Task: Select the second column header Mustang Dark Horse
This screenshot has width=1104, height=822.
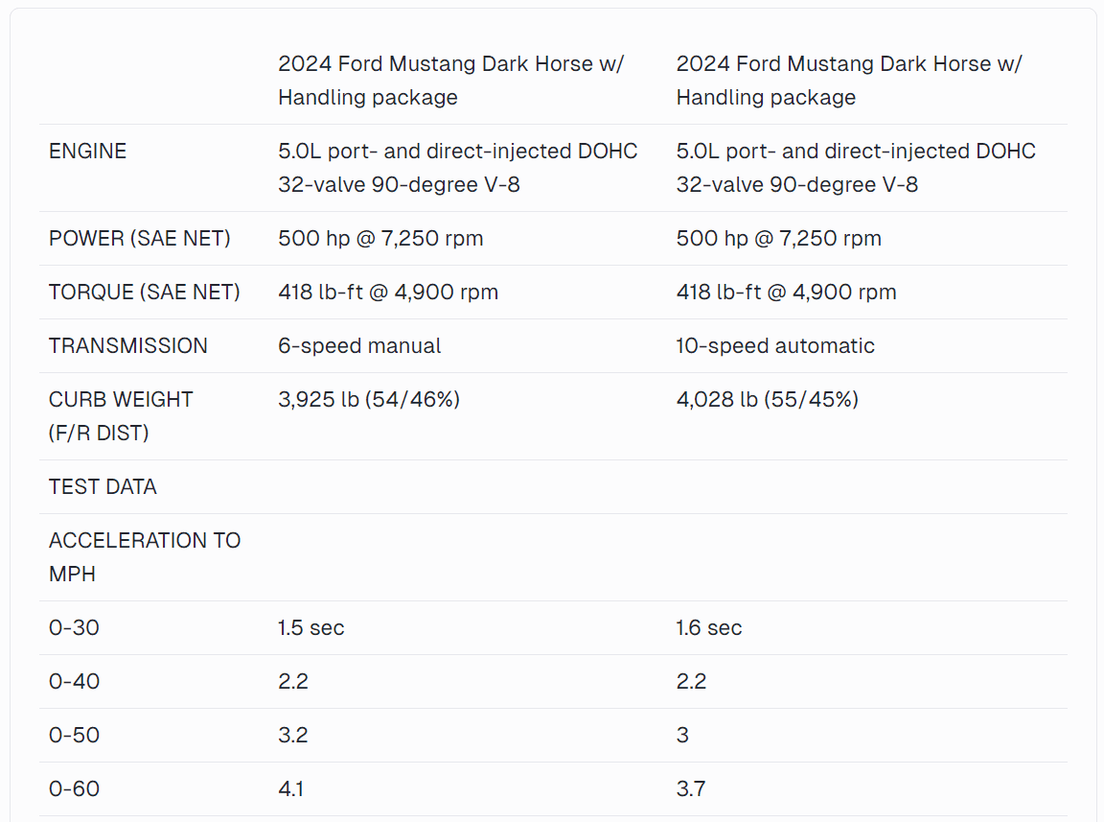Action: click(849, 81)
